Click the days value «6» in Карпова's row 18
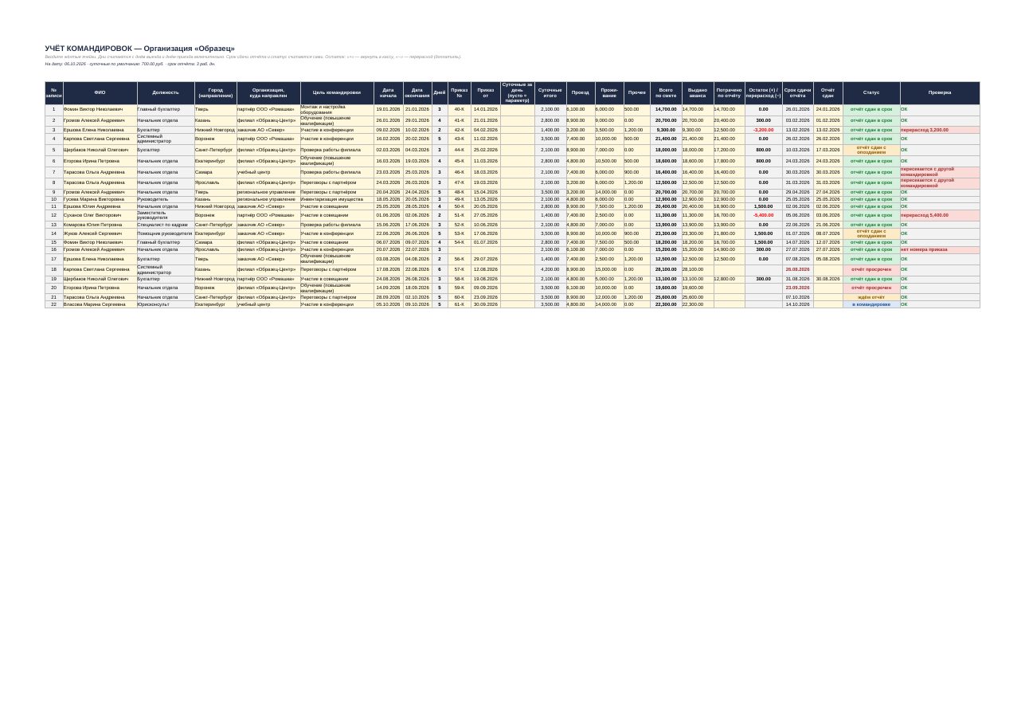Screen dimensions: 1025x725 pyautogui.click(x=440, y=269)
